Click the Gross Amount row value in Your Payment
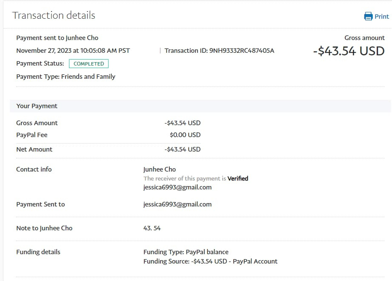The width and height of the screenshot is (392, 281). 182,123
